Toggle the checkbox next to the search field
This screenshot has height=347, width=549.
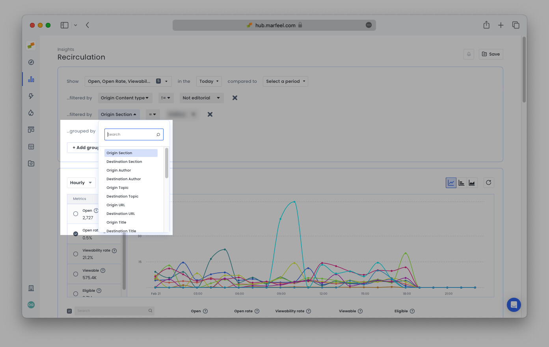[x=69, y=311]
